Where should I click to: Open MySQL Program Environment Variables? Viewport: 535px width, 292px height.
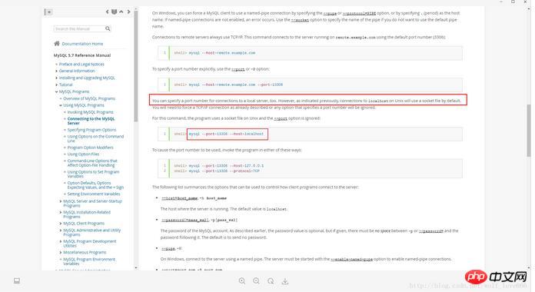(x=89, y=261)
